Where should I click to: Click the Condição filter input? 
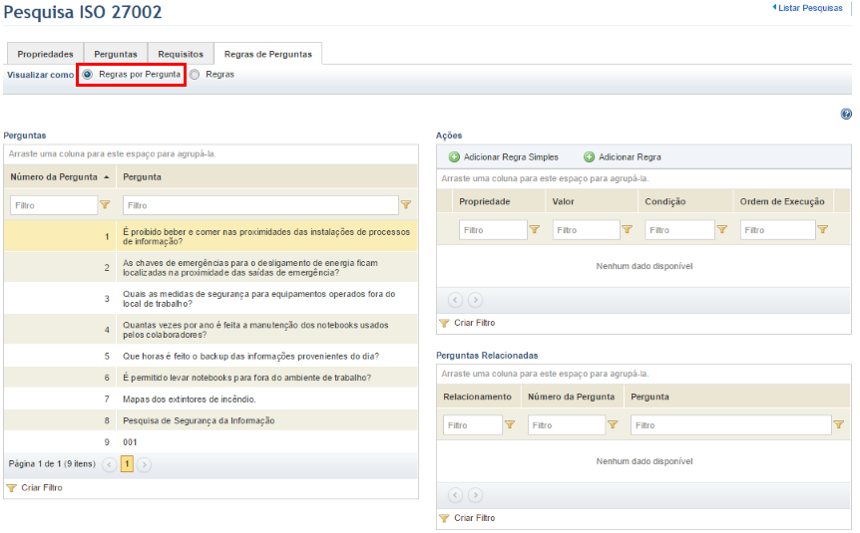coord(680,230)
